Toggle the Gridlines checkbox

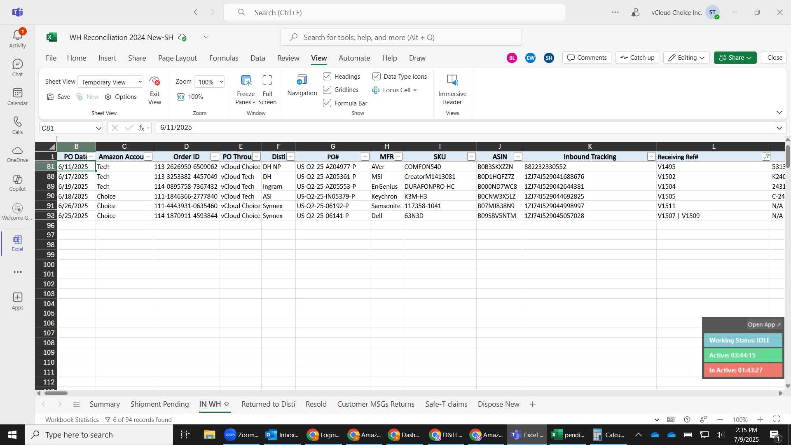click(x=327, y=90)
